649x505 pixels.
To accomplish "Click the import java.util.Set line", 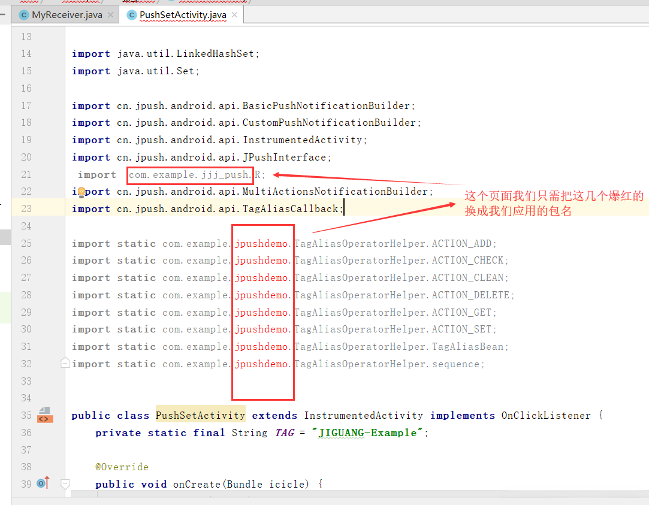I will pos(136,71).
